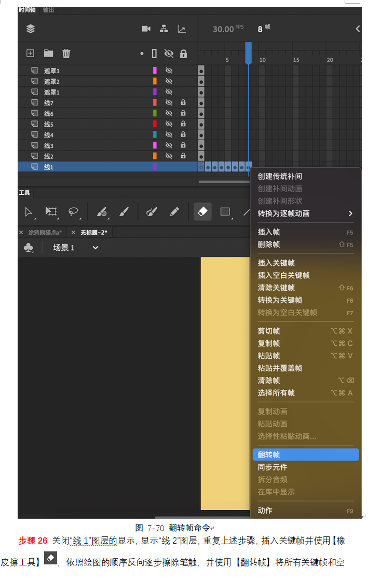
Task: Select the Lasso tool
Action: [73, 211]
